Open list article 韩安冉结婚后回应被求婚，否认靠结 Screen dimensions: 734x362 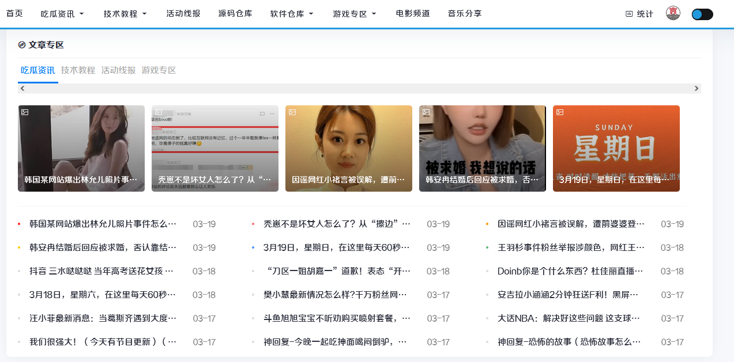(103, 247)
